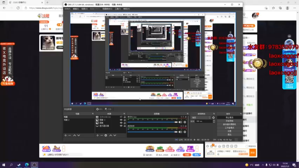299x168 pixels.
Task: Tick the 屏蔽特效 checkbox above Douyu chat
Action: click(x=247, y=146)
